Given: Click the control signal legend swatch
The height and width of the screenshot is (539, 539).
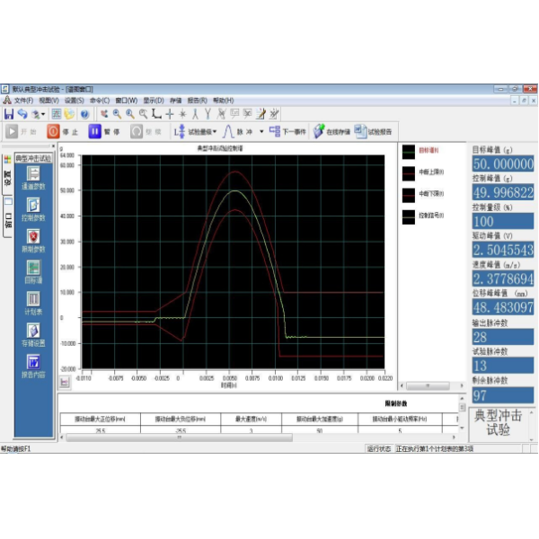Looking at the screenshot, I should (x=409, y=216).
